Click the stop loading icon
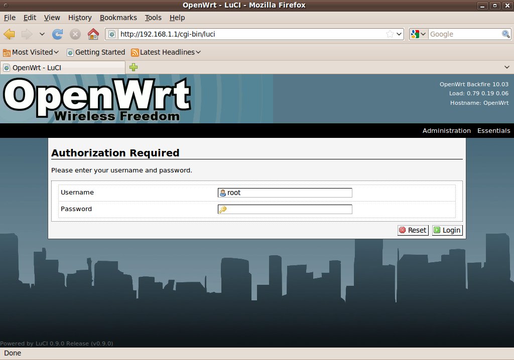514x360 pixels. click(x=75, y=34)
